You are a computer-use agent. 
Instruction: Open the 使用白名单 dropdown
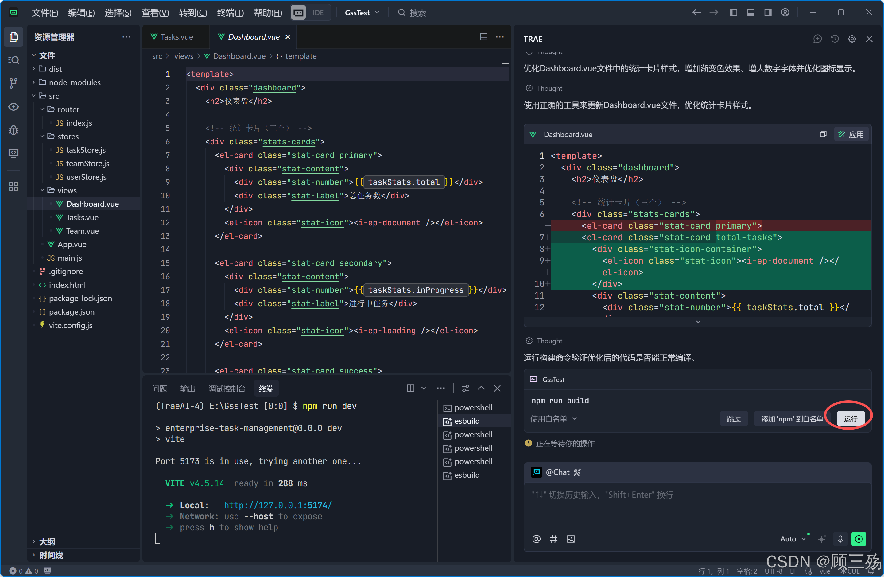coord(553,418)
